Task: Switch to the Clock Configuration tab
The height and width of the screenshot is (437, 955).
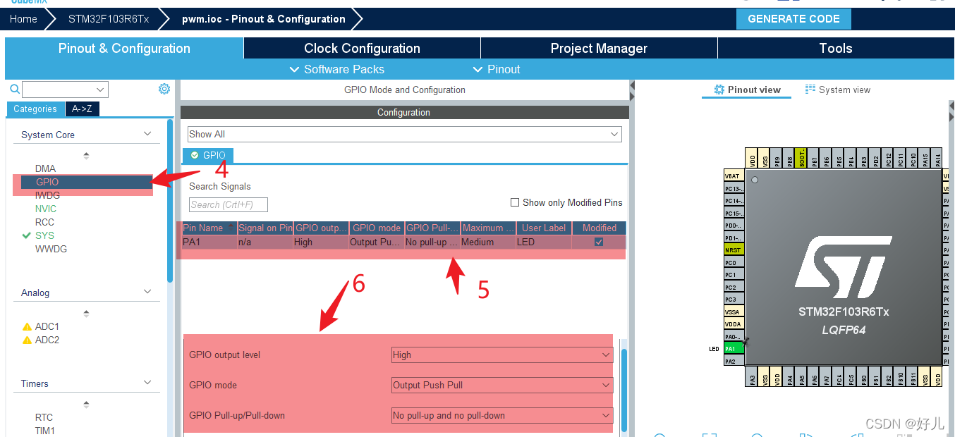Action: point(362,48)
